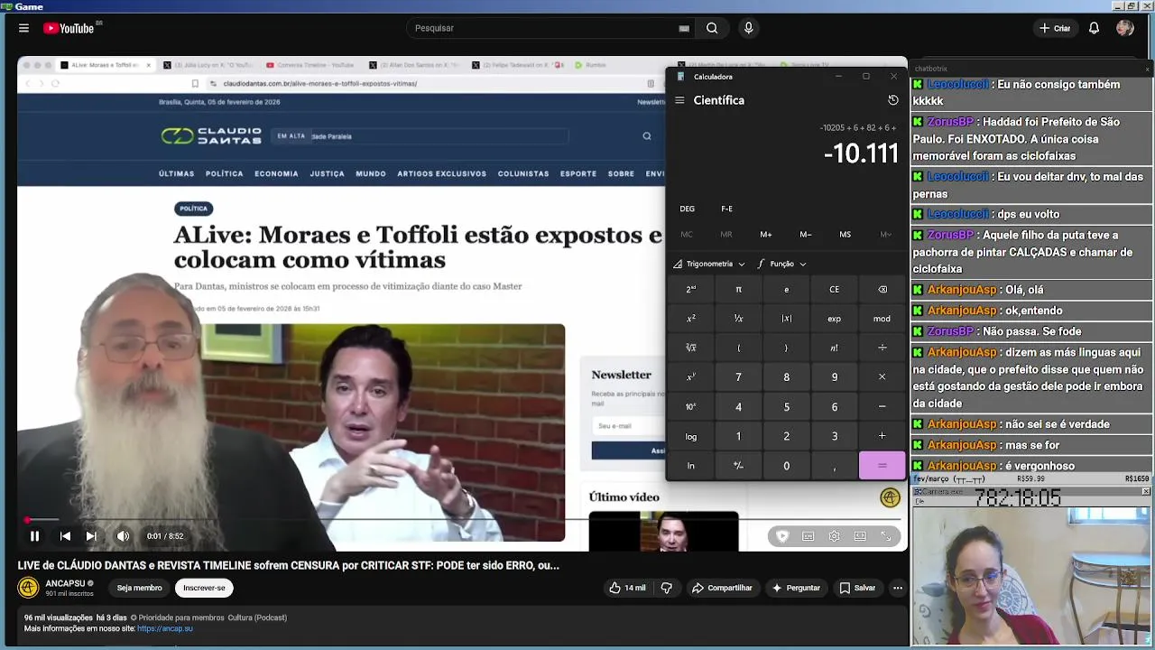Image resolution: width=1155 pixels, height=650 pixels.
Task: Open the ANCAPSU channel avatar
Action: (29, 588)
